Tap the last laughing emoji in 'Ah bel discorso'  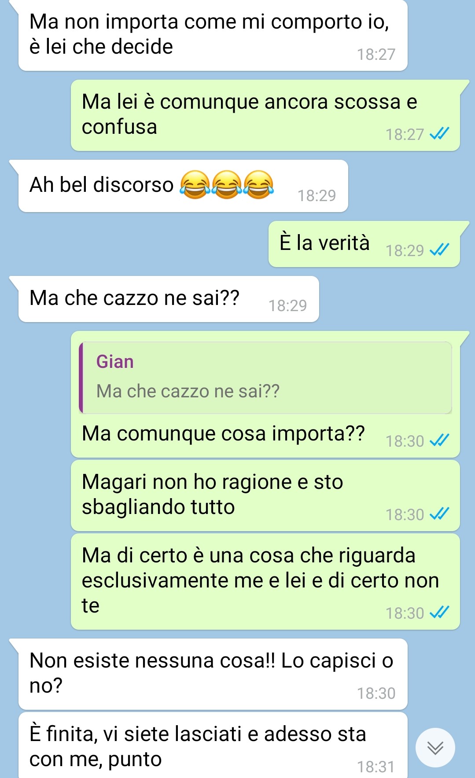click(x=258, y=185)
